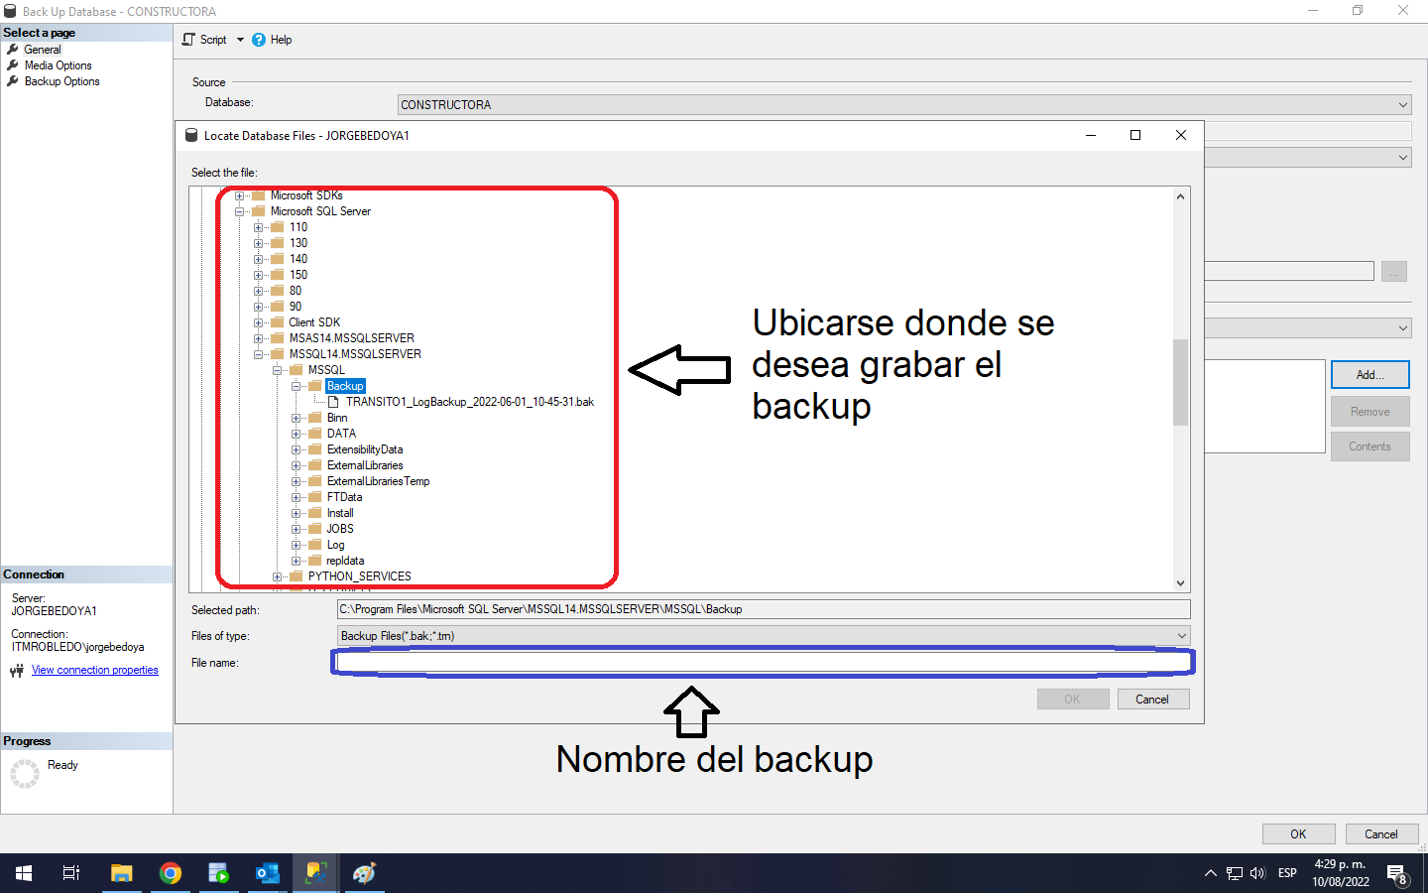Click the Add... button
The width and height of the screenshot is (1428, 893).
point(1369,375)
